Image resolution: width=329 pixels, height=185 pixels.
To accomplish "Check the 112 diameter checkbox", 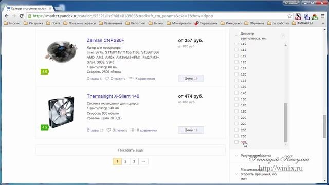I will 236,50.
